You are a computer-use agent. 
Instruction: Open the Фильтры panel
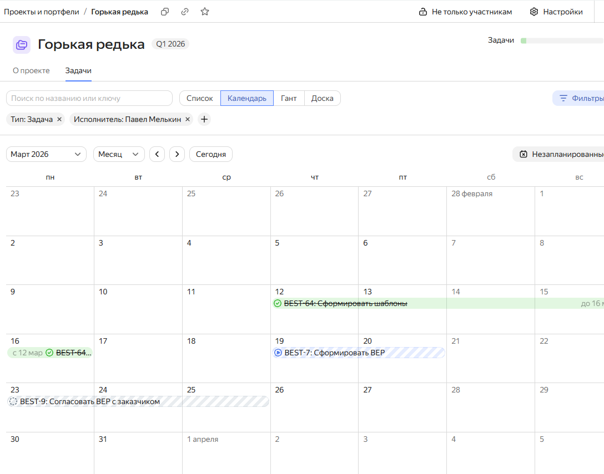tap(580, 98)
